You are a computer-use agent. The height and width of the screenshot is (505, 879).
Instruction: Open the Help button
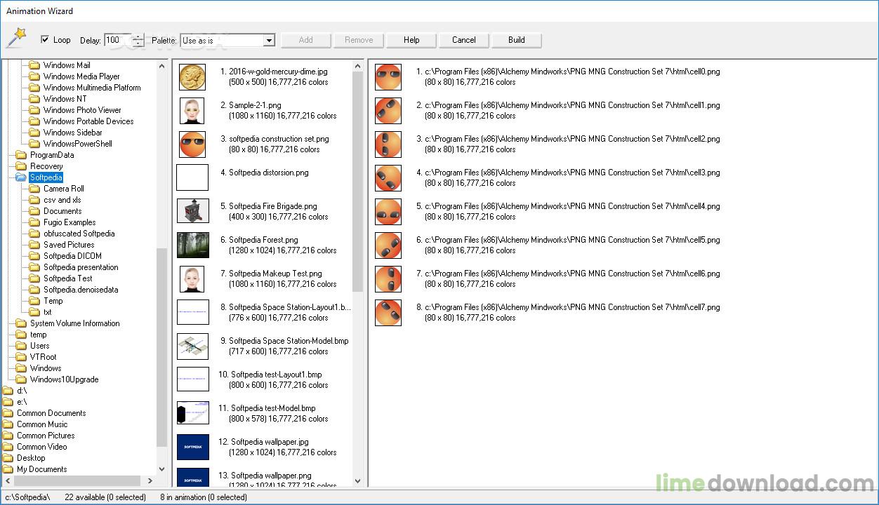point(411,40)
